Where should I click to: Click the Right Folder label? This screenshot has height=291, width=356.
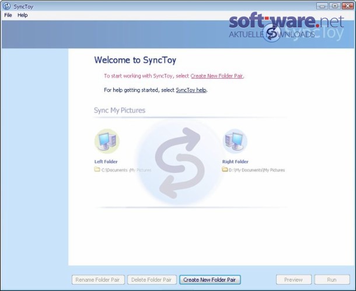tap(235, 161)
